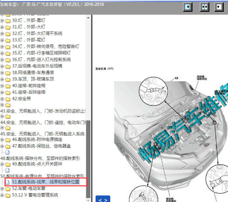Click the tree vertical scrollbar thumb
The height and width of the screenshot is (202, 228).
click(88, 159)
